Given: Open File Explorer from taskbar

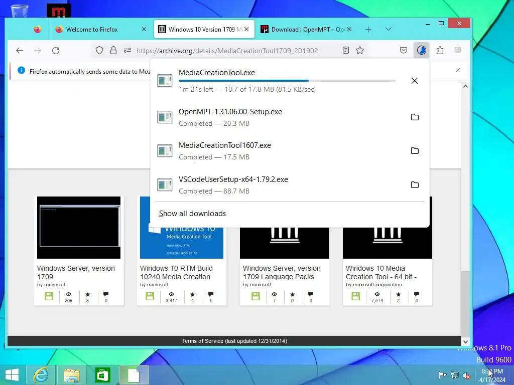Looking at the screenshot, I should (72, 375).
